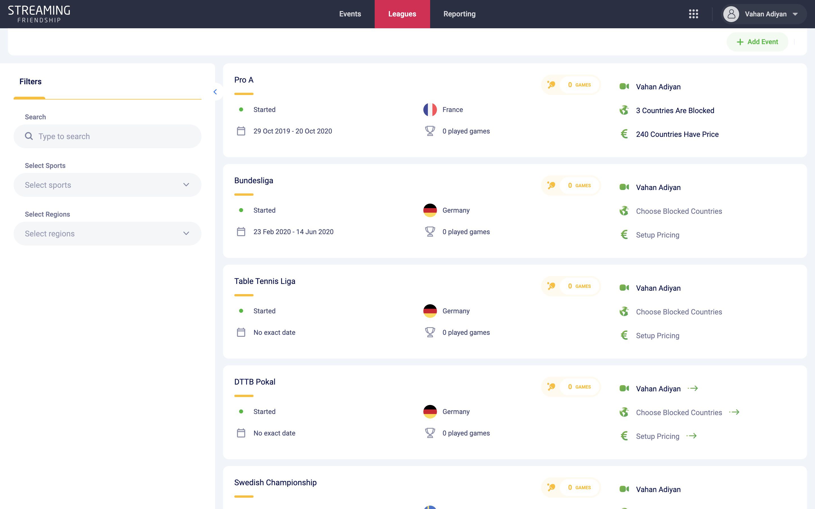Image resolution: width=815 pixels, height=509 pixels.
Task: Open the Select sports dropdown
Action: click(x=108, y=185)
